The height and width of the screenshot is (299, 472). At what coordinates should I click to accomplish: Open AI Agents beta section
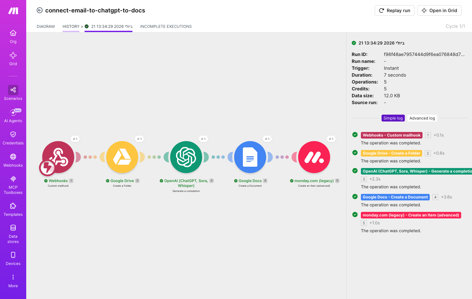(13, 116)
